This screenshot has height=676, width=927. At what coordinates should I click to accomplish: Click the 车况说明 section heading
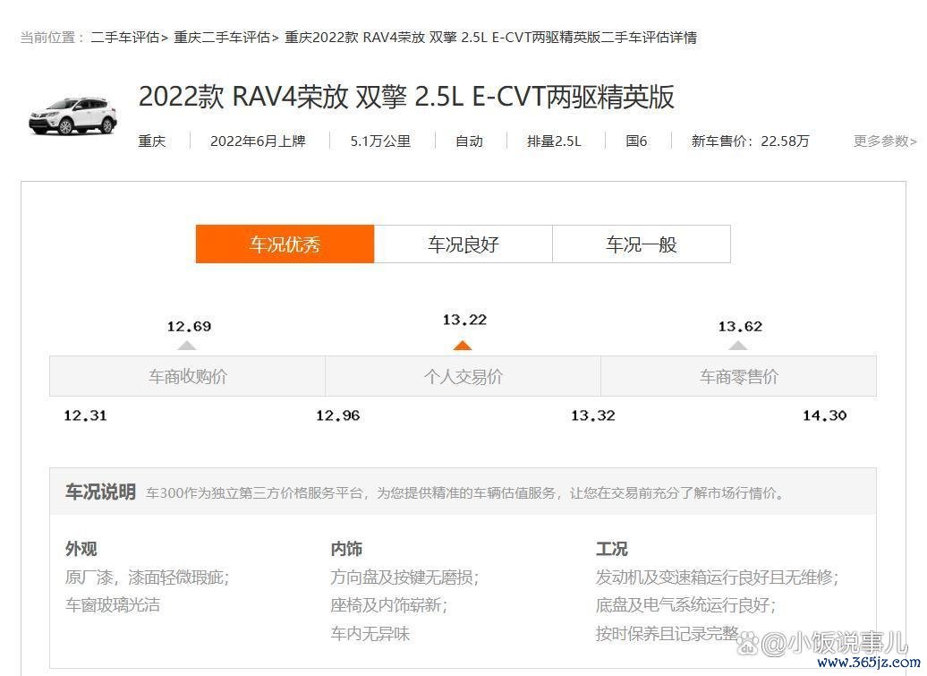pyautogui.click(x=100, y=492)
